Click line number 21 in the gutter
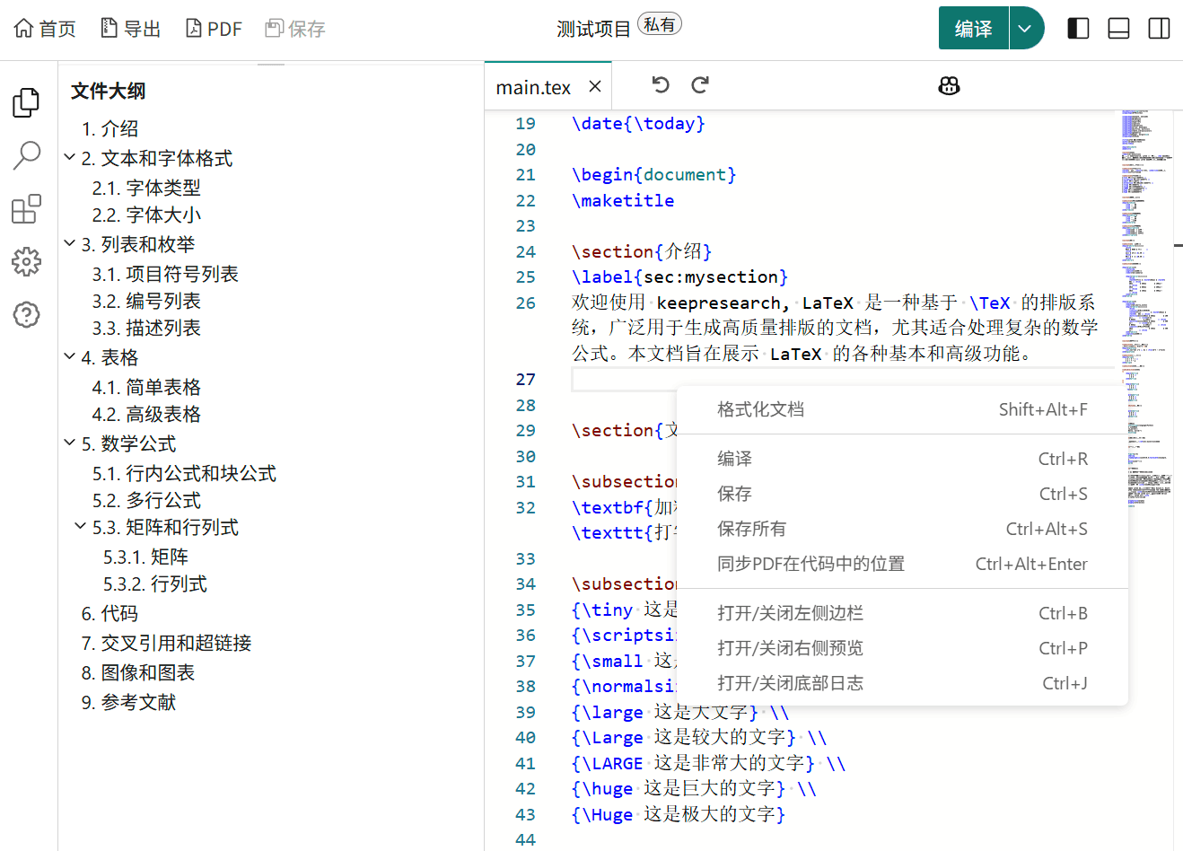 pos(526,175)
